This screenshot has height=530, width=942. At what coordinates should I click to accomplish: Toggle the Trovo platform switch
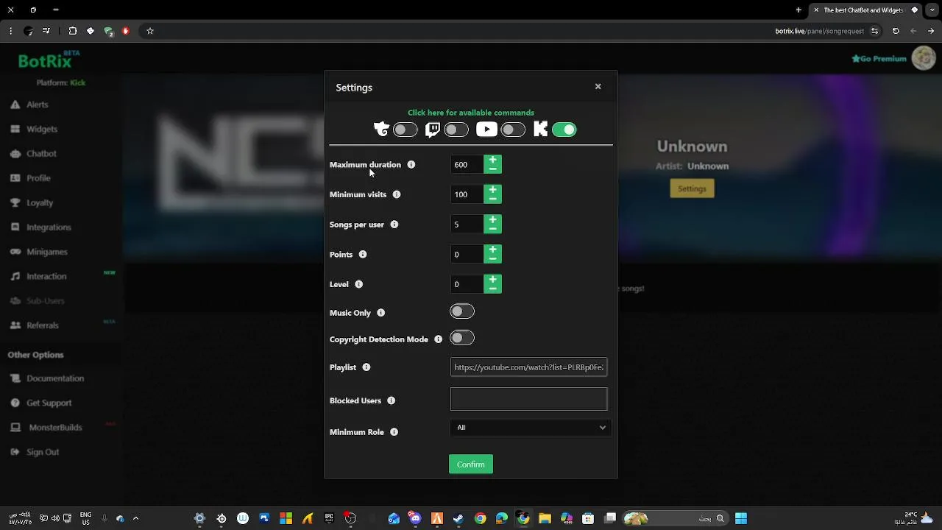(405, 130)
